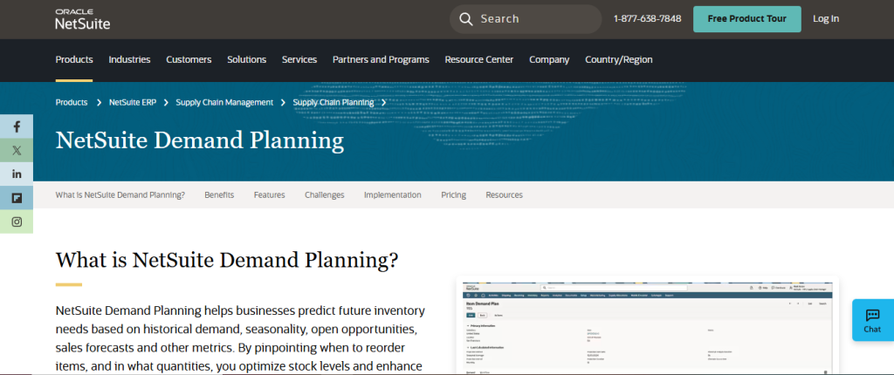Open the Demand Plan screenshot thumbnail
This screenshot has height=375, width=894.
point(647,327)
